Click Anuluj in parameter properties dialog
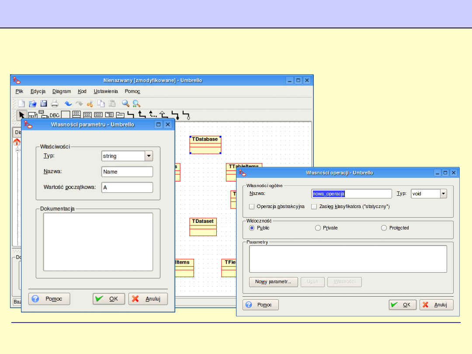This screenshot has width=472, height=354. tap(148, 299)
